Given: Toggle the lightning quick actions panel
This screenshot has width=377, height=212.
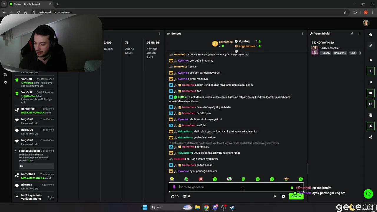Looking at the screenshot, I should pyautogui.click(x=371, y=71).
